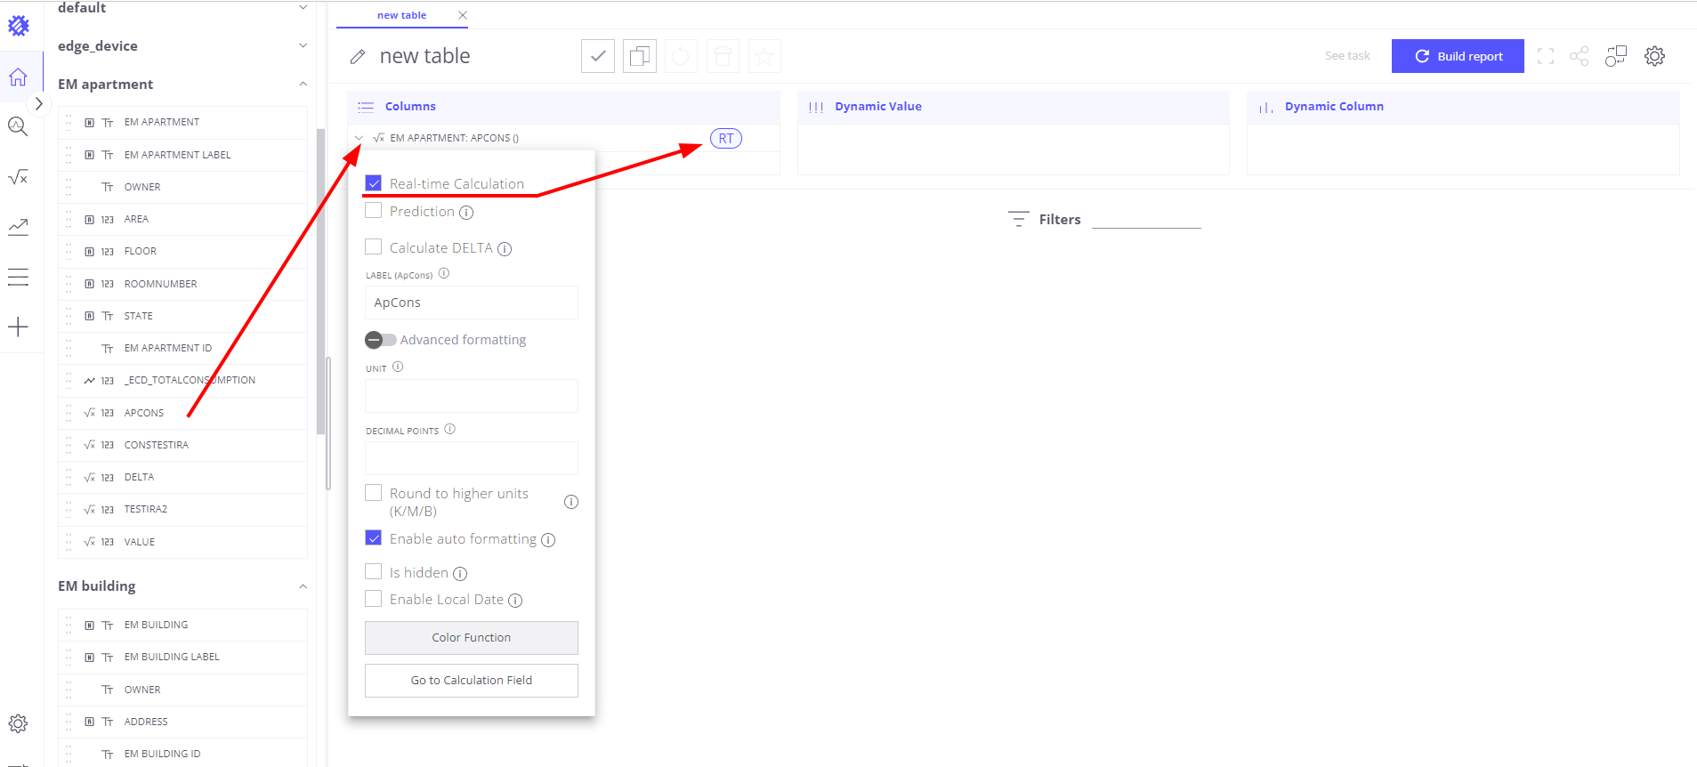Click the home icon in left sidebar

pyautogui.click(x=18, y=77)
